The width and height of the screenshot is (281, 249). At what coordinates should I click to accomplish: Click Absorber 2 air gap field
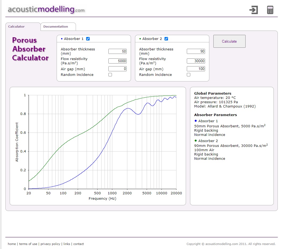(196, 69)
